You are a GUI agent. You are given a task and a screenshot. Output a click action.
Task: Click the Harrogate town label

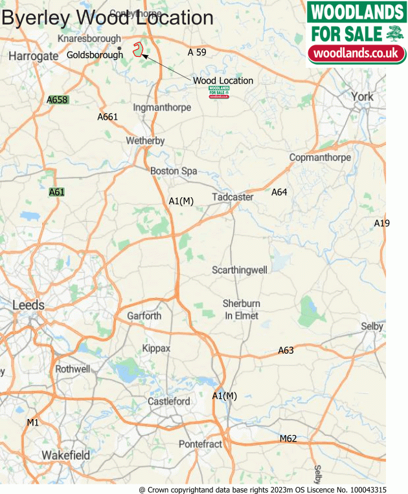click(34, 56)
